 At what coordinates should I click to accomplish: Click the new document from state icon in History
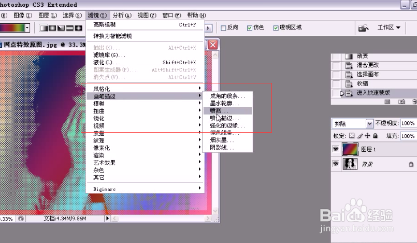[387, 102]
